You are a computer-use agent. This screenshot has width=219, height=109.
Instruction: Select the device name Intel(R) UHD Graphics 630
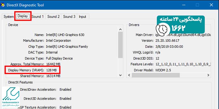[65, 35]
